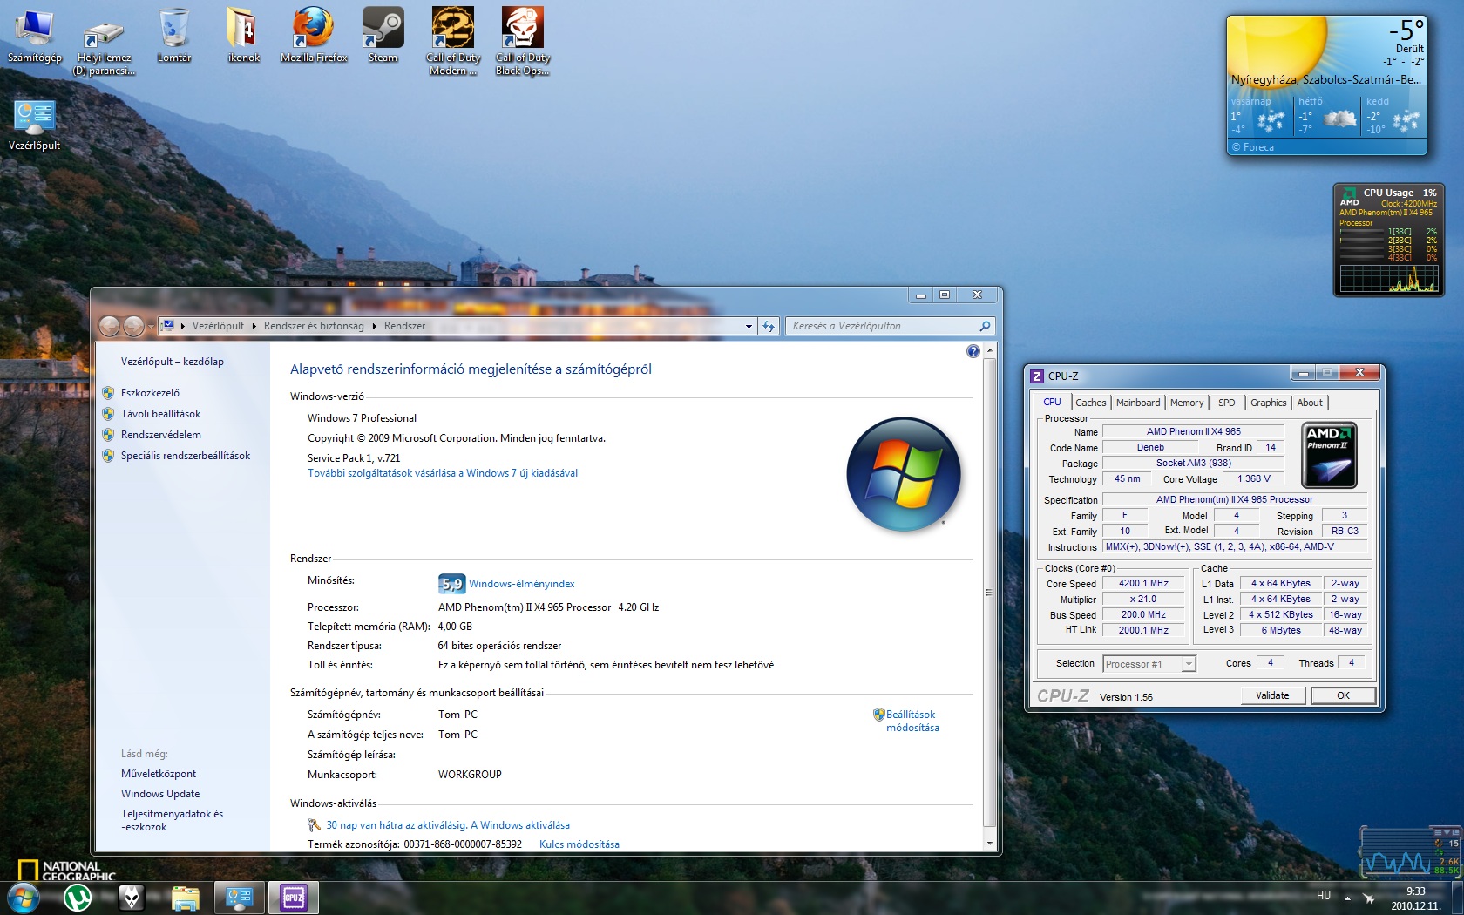The height and width of the screenshot is (915, 1464).
Task: Open Teljesítményadatok és -eszközök link
Action: (x=172, y=820)
